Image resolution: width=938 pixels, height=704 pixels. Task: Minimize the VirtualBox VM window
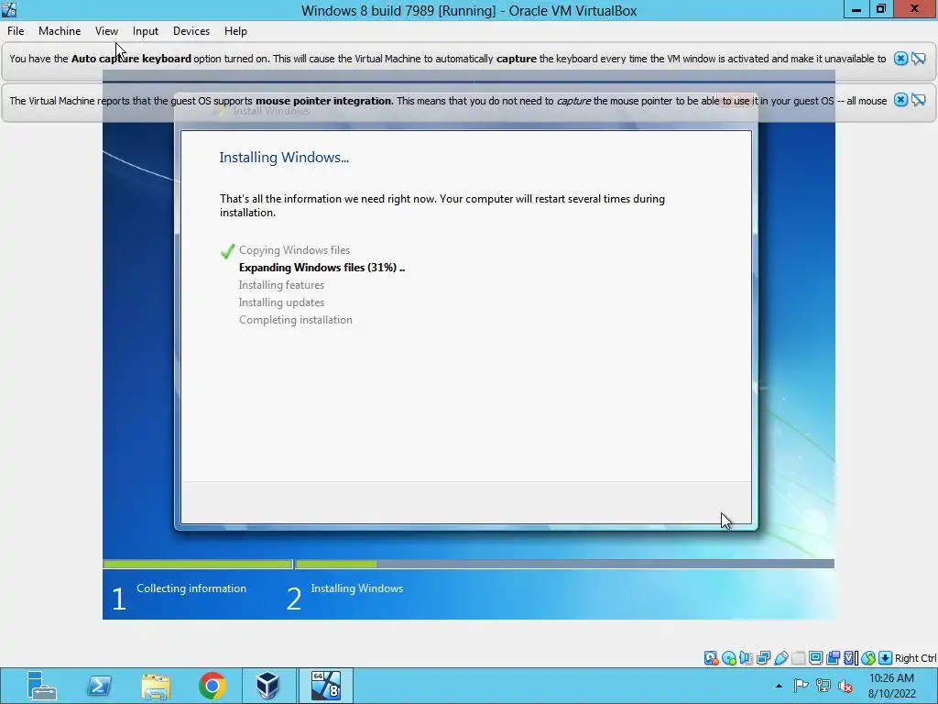tap(856, 9)
